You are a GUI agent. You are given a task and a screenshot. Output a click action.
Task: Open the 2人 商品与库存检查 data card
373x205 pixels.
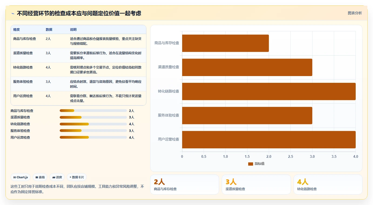pos(184,184)
